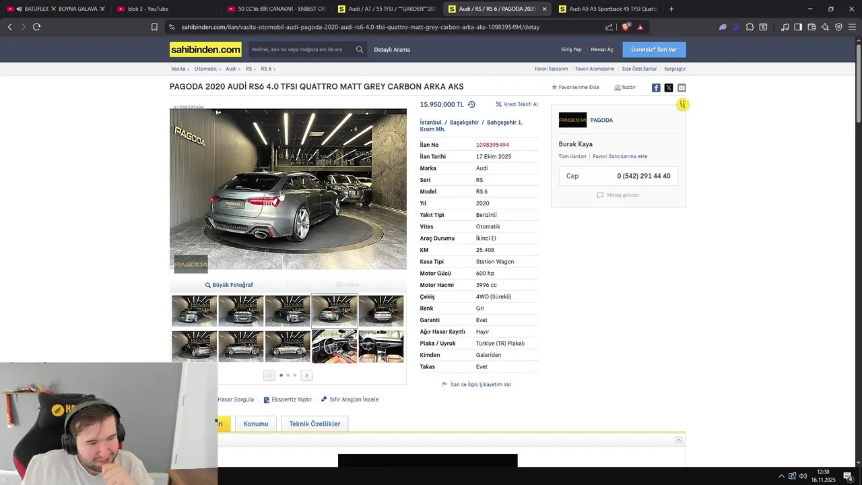Screen dimensions: 862x485
Task: Click the RS 6 breadcrumb
Action: [x=266, y=69]
